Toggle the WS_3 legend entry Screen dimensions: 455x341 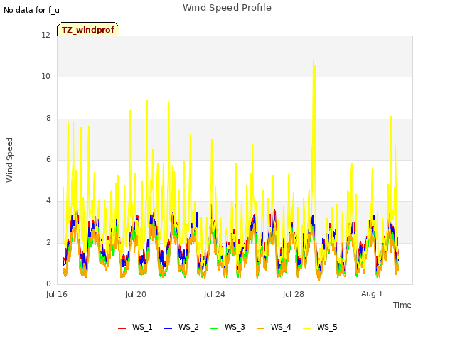(227, 327)
